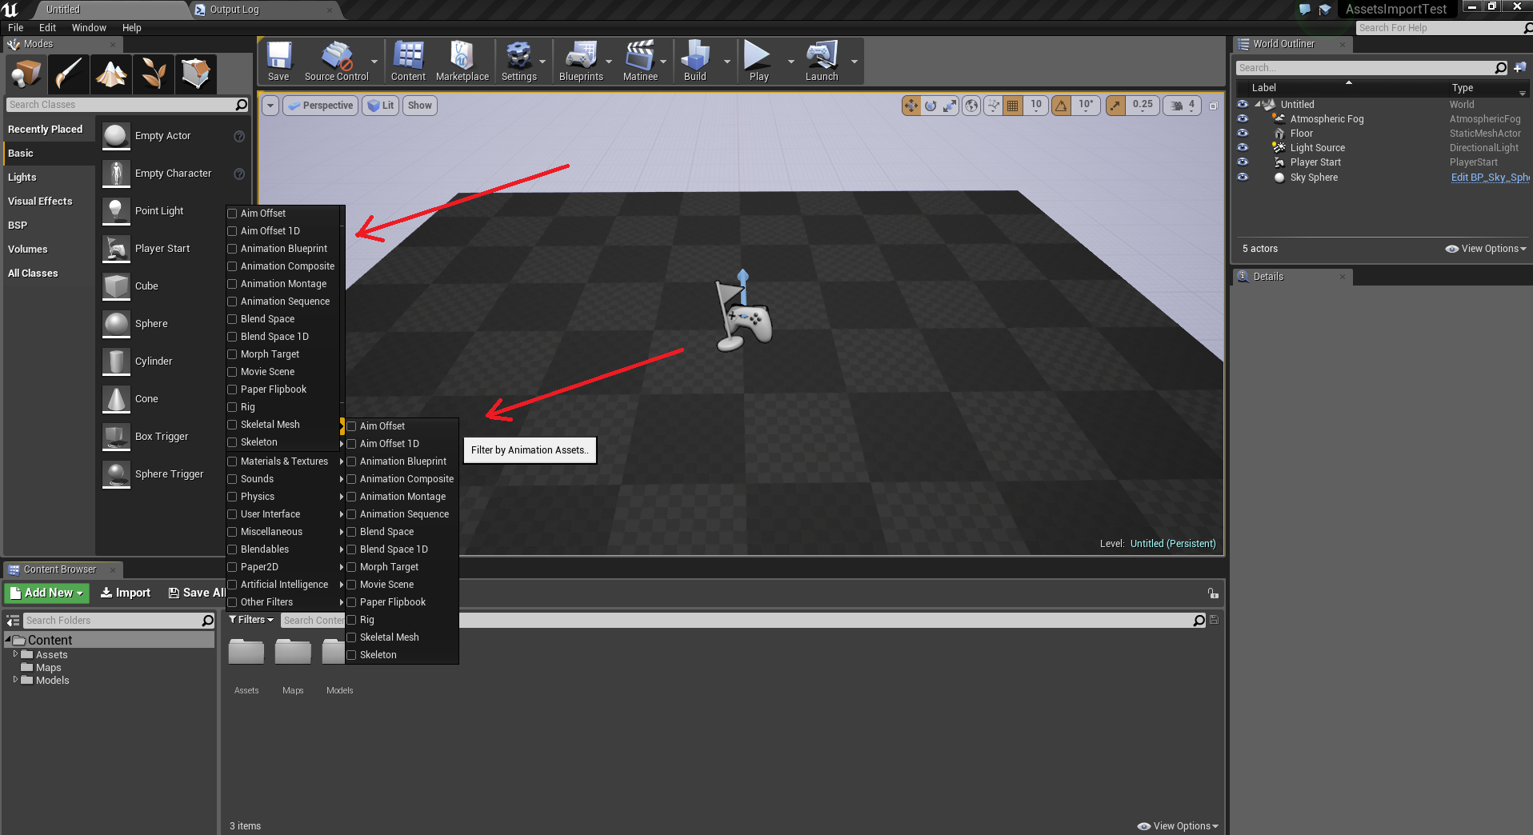This screenshot has height=835, width=1533.
Task: Click the Build toolbar icon
Action: [694, 61]
